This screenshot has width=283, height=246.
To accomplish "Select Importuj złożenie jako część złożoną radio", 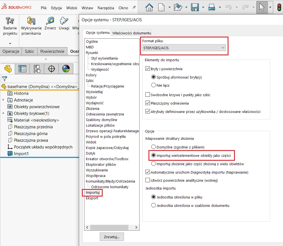I will click(x=154, y=164).
